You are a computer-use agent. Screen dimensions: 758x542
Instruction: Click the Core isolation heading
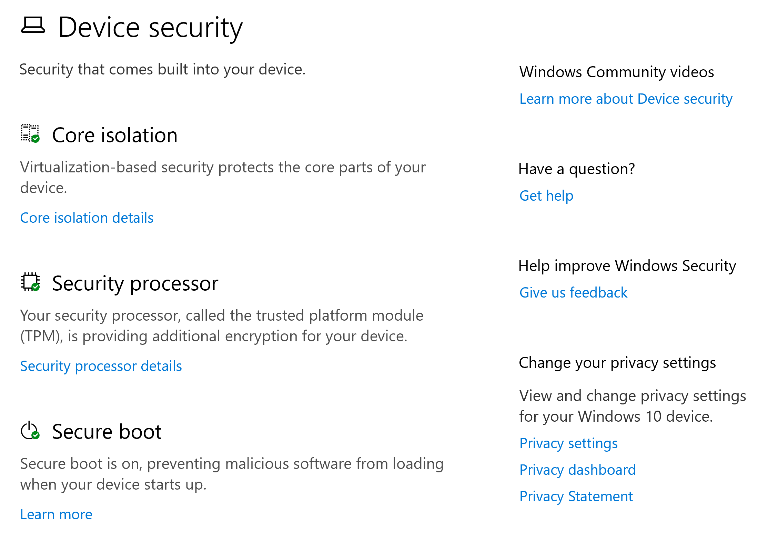pyautogui.click(x=115, y=135)
